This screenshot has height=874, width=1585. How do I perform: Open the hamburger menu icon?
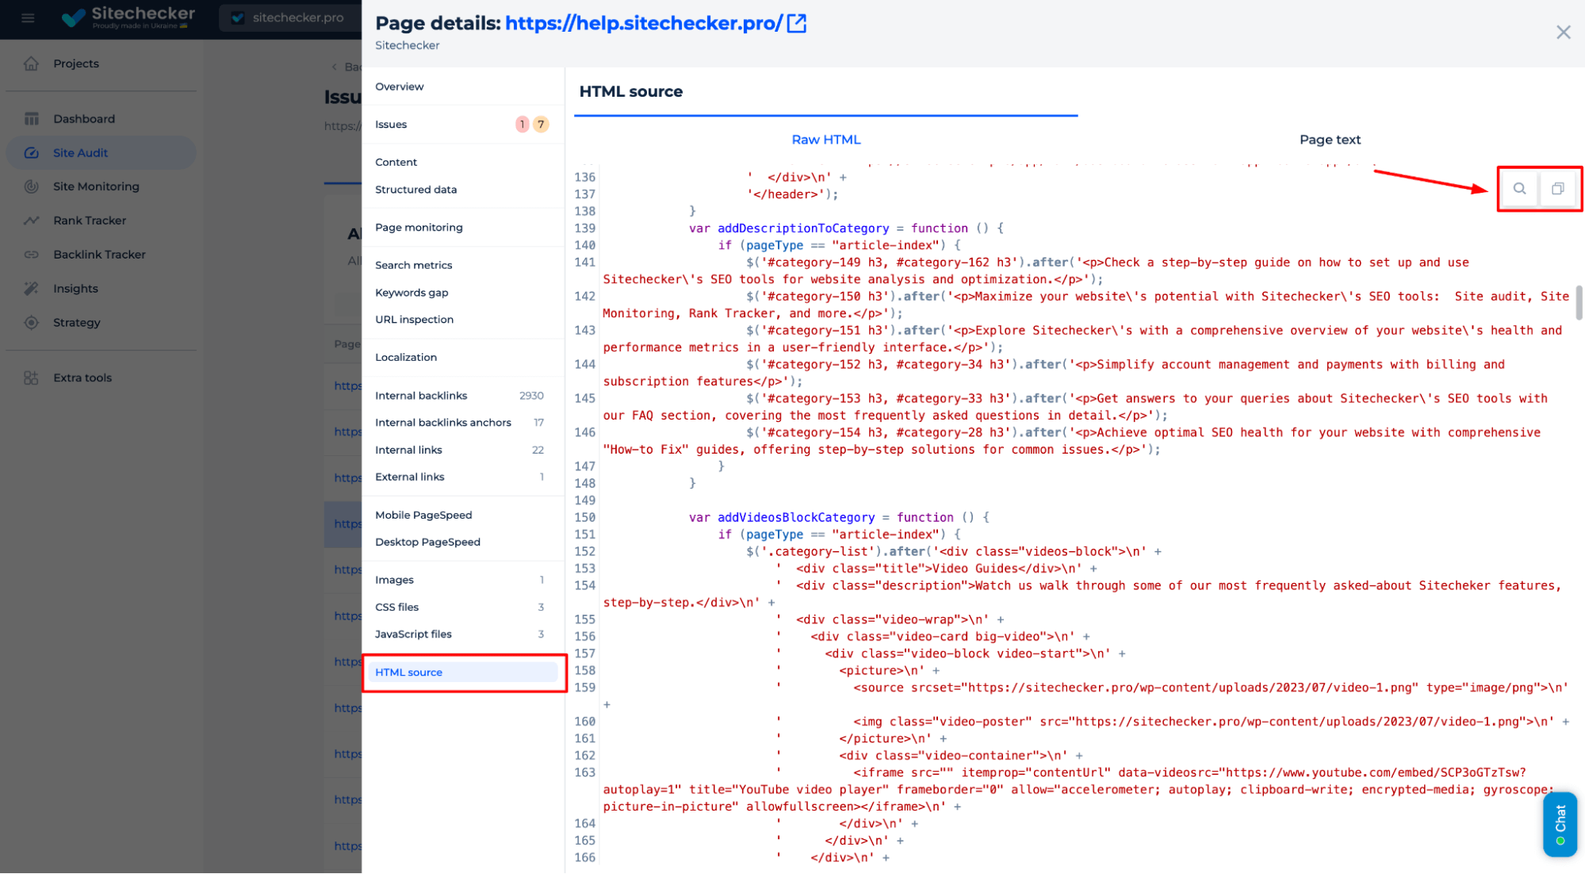click(x=29, y=17)
